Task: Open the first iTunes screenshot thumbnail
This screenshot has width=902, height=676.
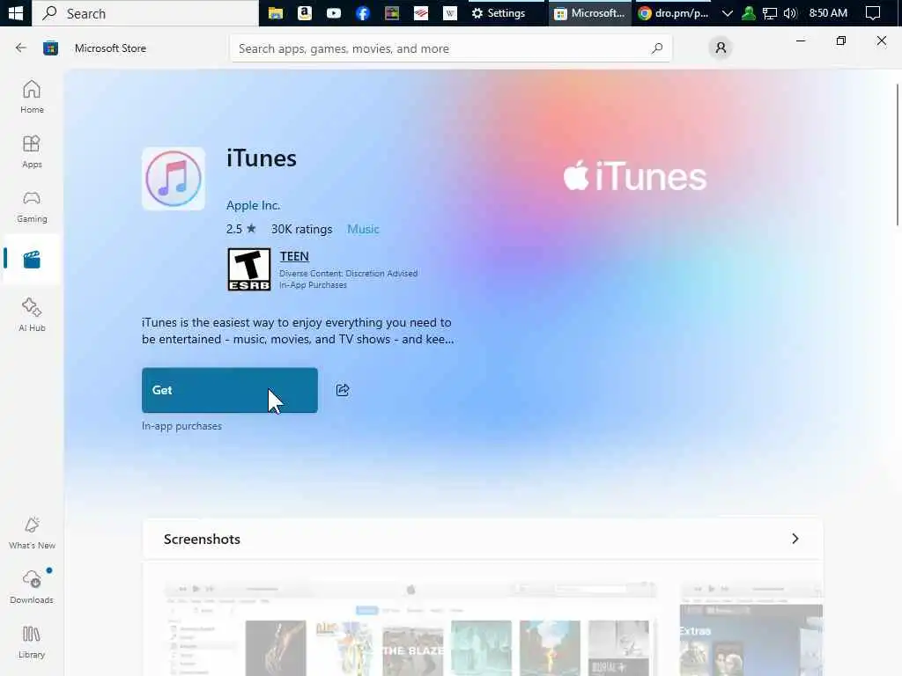Action: [410, 628]
